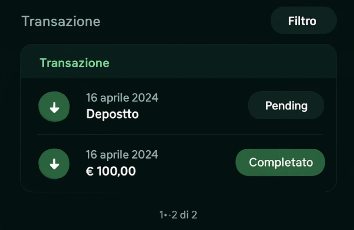Expand the Filtro options panel
The image size is (354, 230).
pos(303,21)
